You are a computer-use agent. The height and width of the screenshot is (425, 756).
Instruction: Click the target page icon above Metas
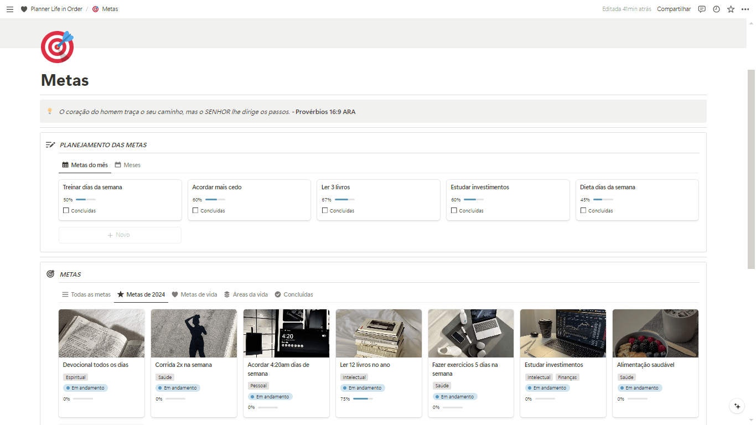tap(57, 46)
